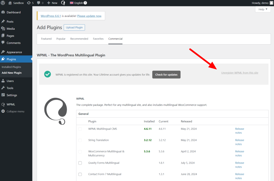The image size is (274, 181).
Task: Select the Commercial tab
Action: pos(115,39)
